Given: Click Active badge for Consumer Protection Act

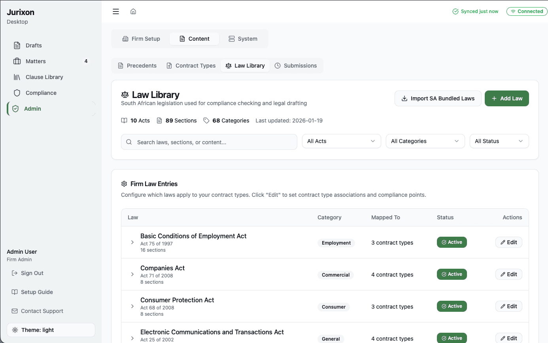Looking at the screenshot, I should point(452,306).
